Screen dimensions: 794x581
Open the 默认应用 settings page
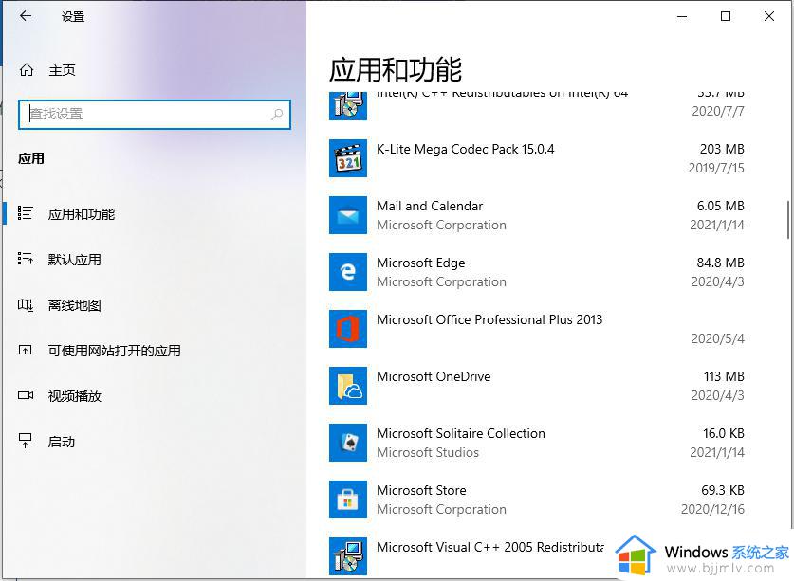click(74, 260)
